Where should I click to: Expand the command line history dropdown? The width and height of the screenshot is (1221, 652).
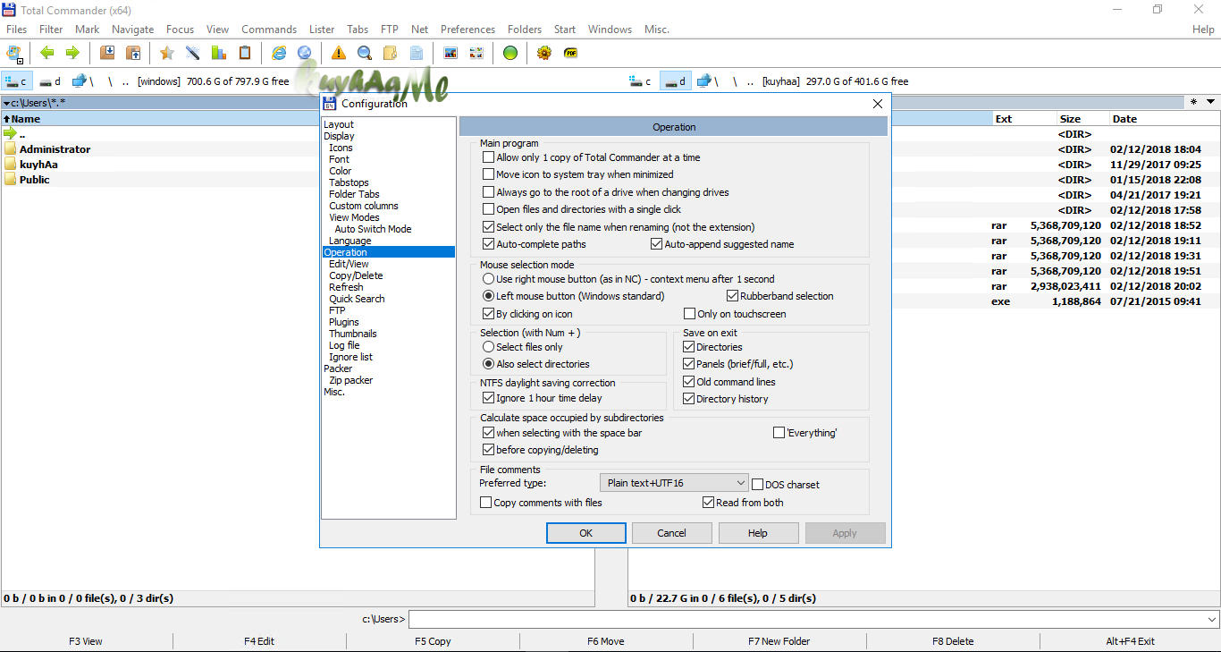point(1212,619)
